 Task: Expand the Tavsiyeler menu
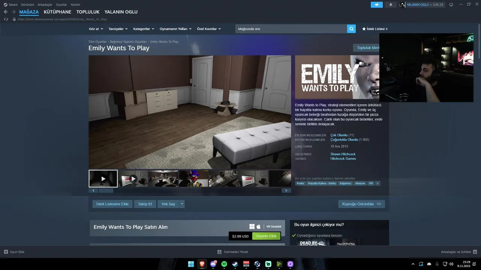tap(118, 29)
